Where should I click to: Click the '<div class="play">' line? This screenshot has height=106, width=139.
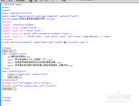point(14,71)
